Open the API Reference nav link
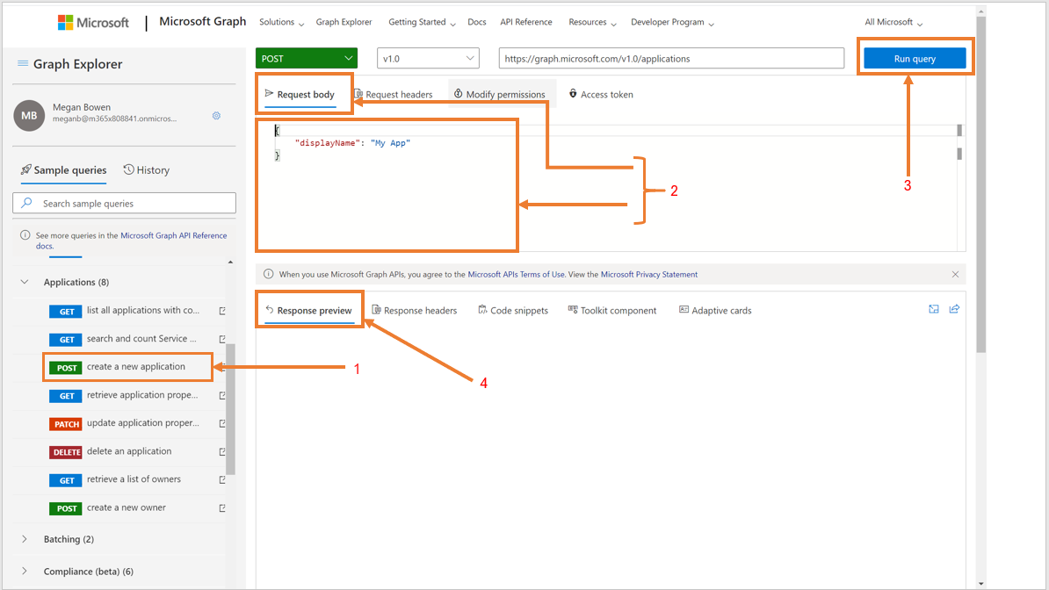The height and width of the screenshot is (590, 1049). coord(526,22)
